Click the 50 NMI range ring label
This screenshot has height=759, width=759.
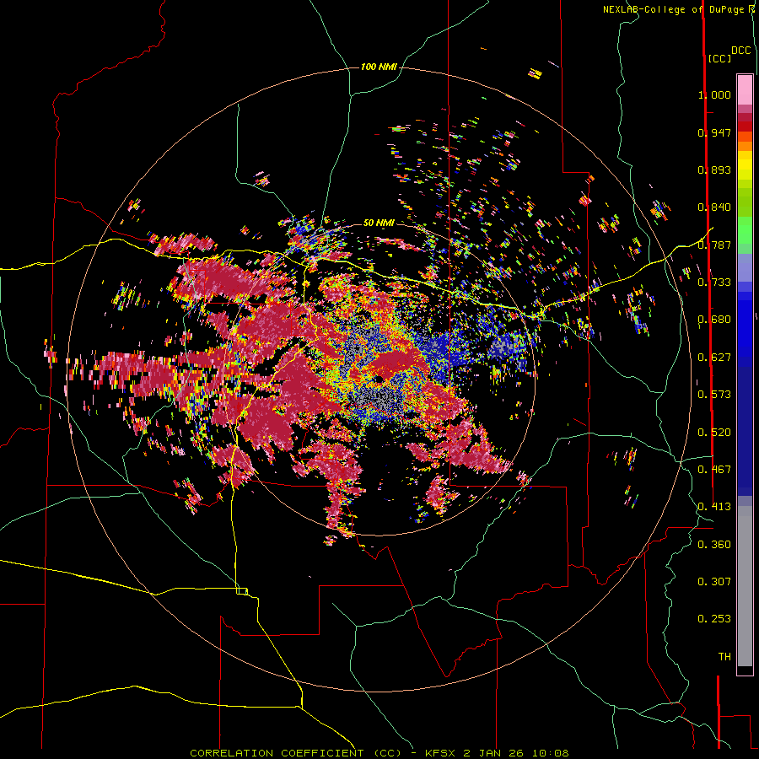(379, 223)
